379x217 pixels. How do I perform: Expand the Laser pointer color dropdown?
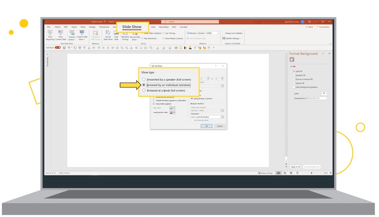click(174, 112)
